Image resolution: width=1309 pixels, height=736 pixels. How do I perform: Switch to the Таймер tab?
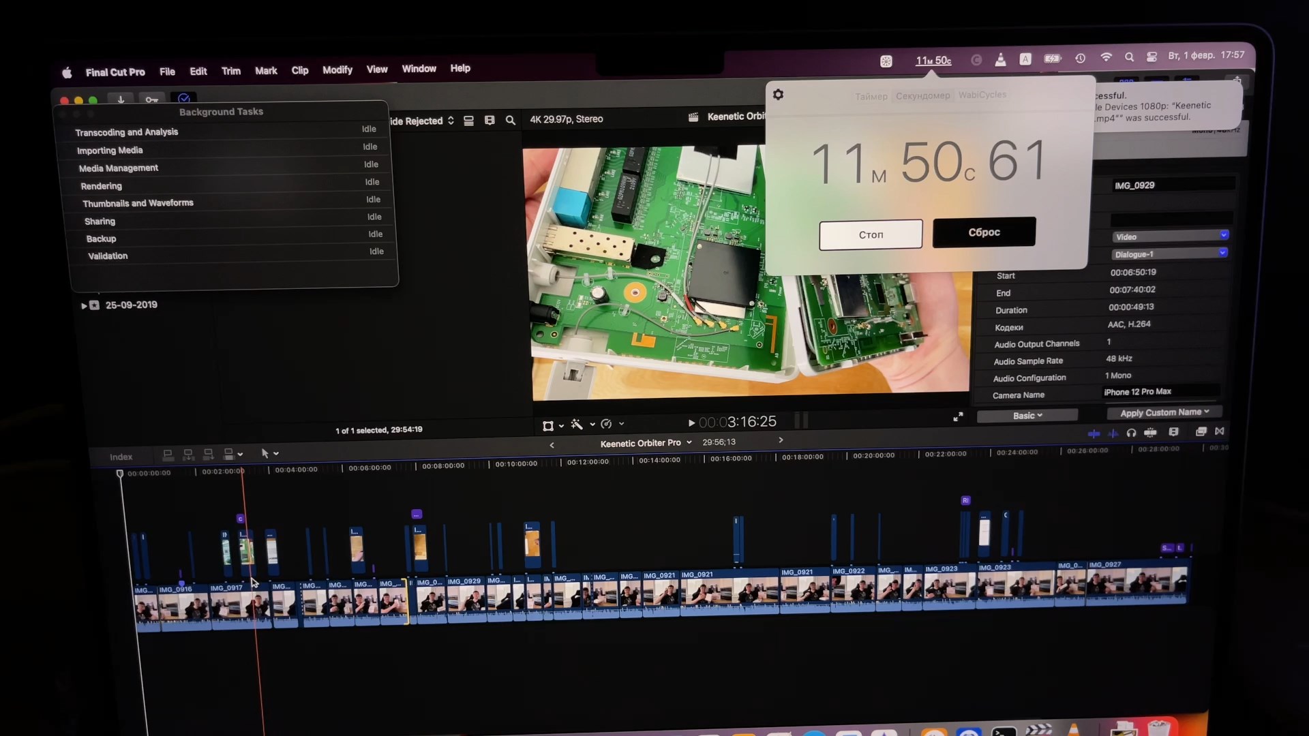871,97
